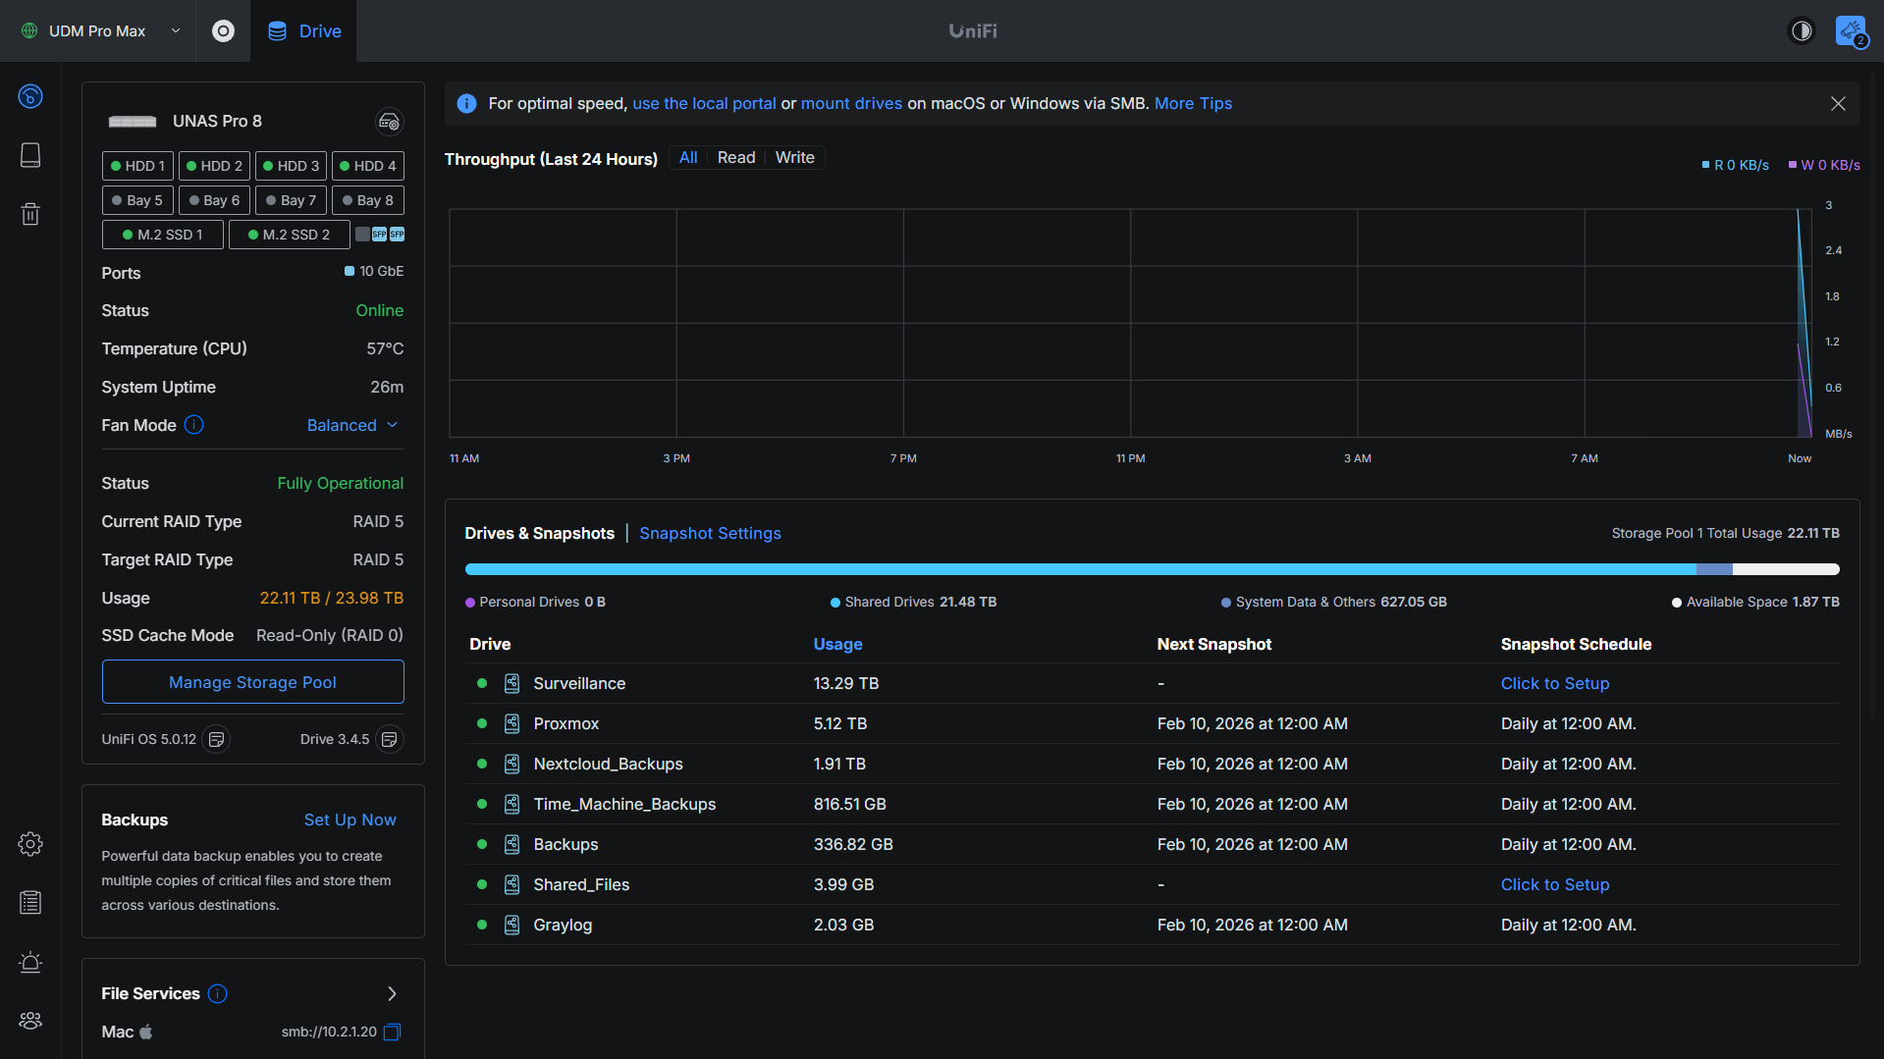Click the storage pool usage bar
This screenshot has height=1059, width=1884.
[1152, 569]
